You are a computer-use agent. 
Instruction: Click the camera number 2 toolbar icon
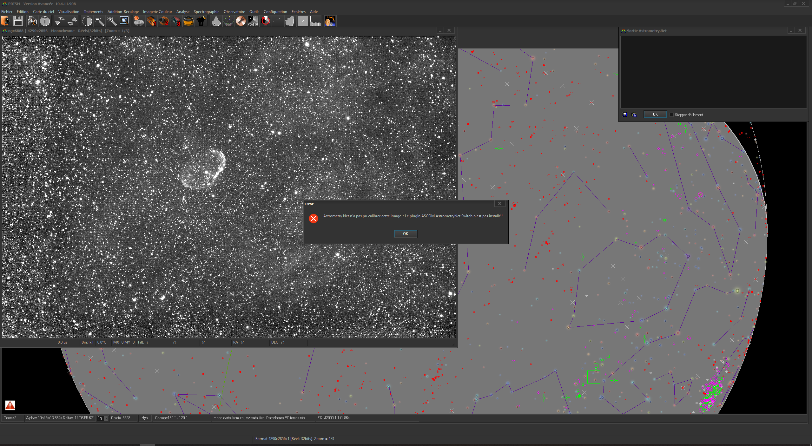(x=164, y=21)
